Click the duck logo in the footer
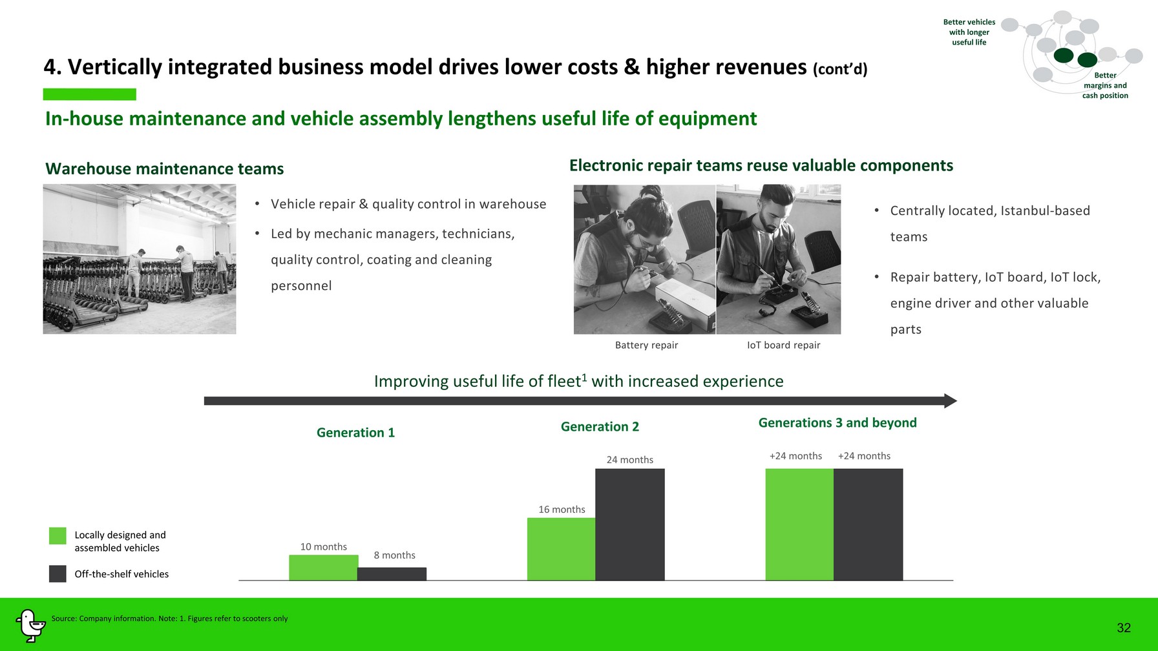 click(30, 625)
